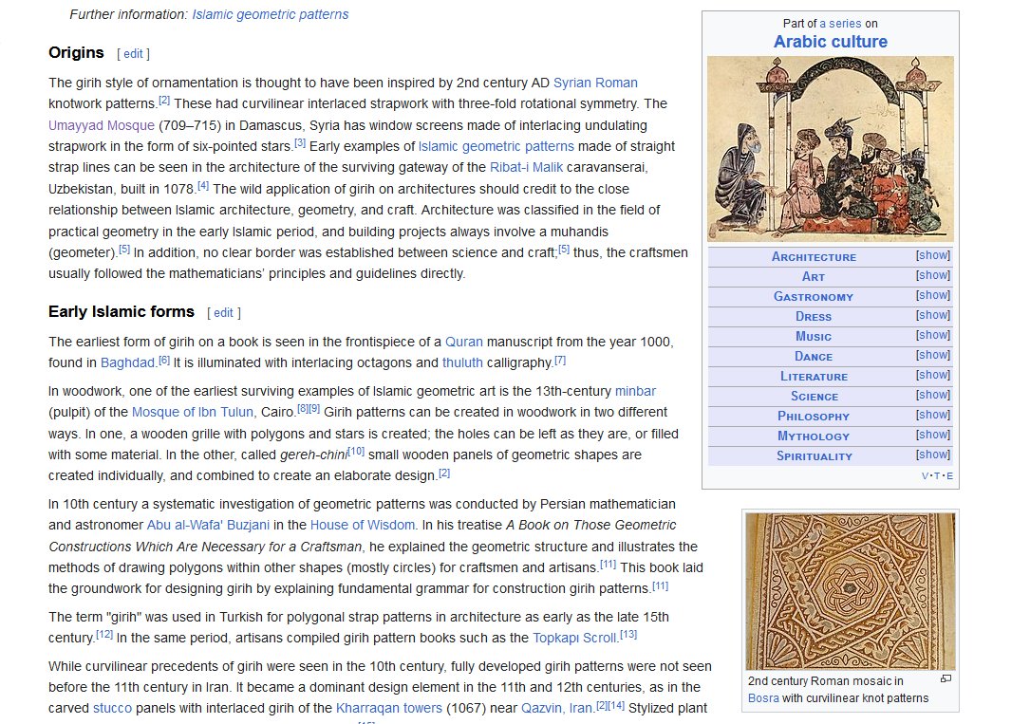The image size is (1030, 724).
Task: Expand the Science section with show
Action: tap(933, 395)
